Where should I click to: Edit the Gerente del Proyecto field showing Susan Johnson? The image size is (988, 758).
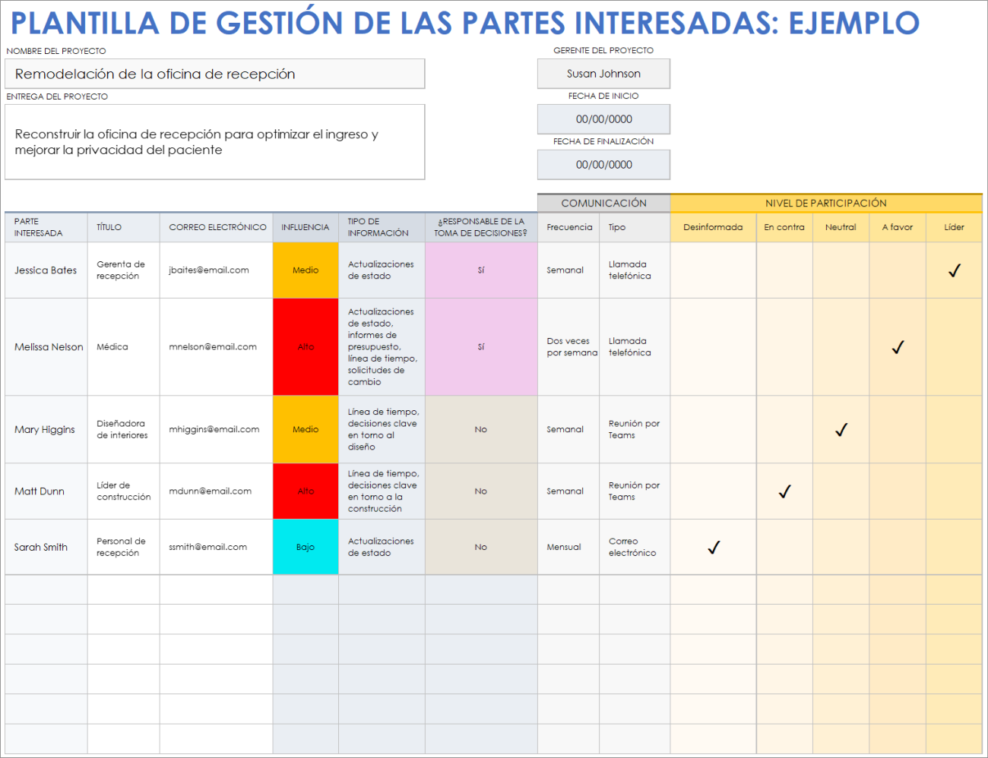pos(603,74)
